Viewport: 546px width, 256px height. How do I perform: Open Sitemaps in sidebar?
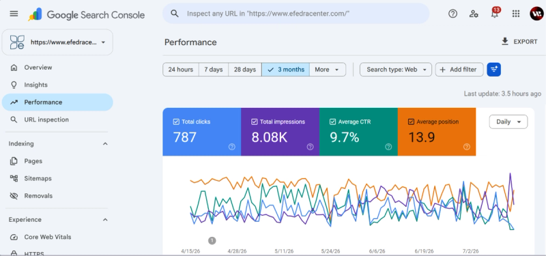point(57,179)
